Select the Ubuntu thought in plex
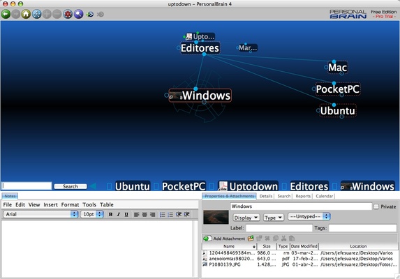 coord(337,111)
